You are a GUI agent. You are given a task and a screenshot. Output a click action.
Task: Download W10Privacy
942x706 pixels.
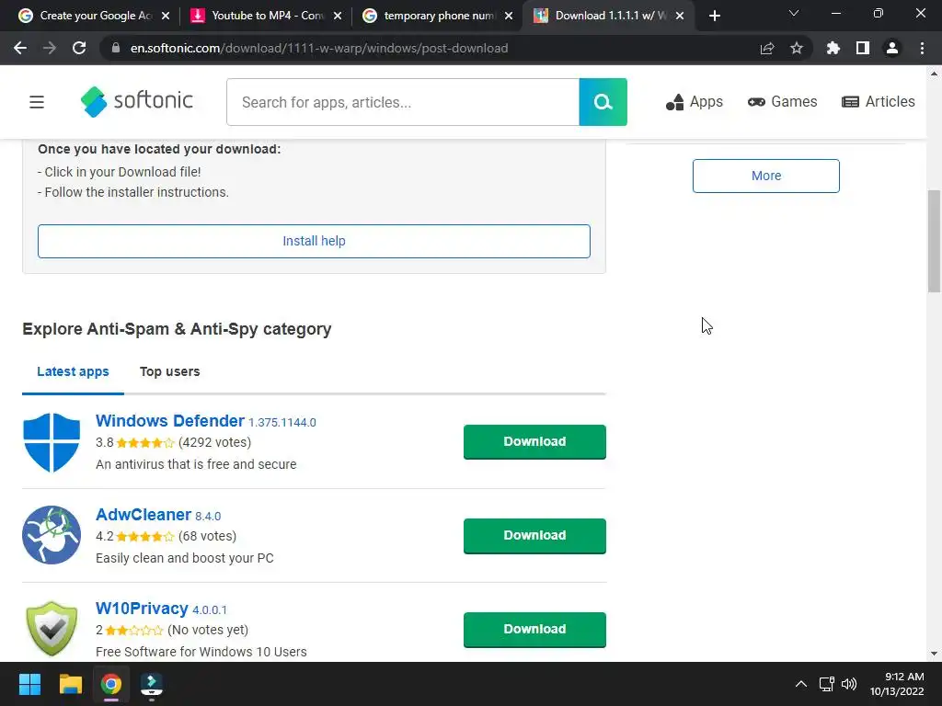(x=534, y=629)
